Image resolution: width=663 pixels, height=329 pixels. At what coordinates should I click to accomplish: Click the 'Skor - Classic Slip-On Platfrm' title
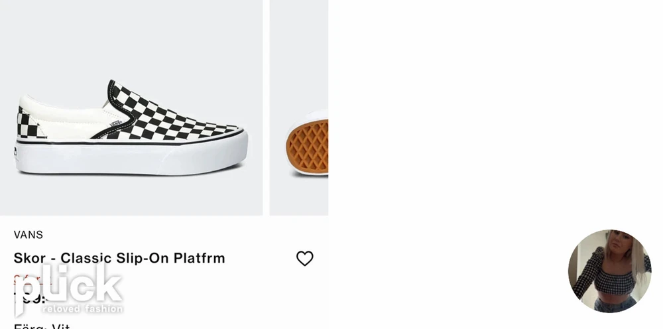point(119,258)
